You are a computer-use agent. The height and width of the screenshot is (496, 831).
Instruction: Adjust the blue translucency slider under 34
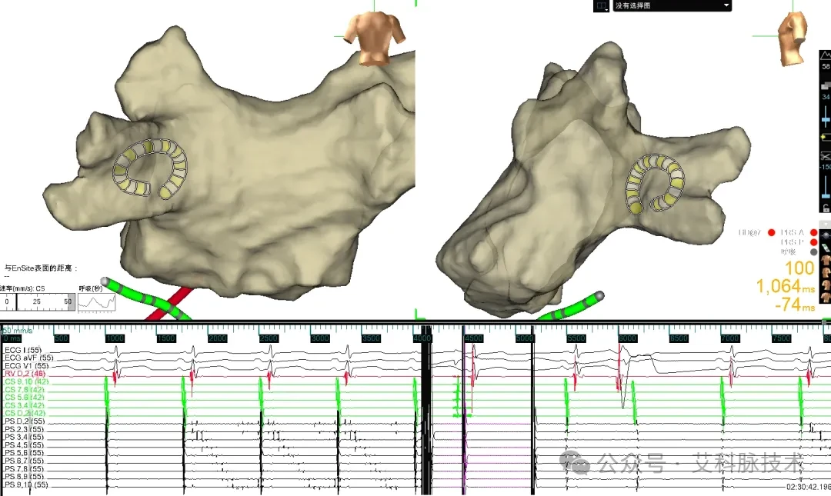click(826, 120)
